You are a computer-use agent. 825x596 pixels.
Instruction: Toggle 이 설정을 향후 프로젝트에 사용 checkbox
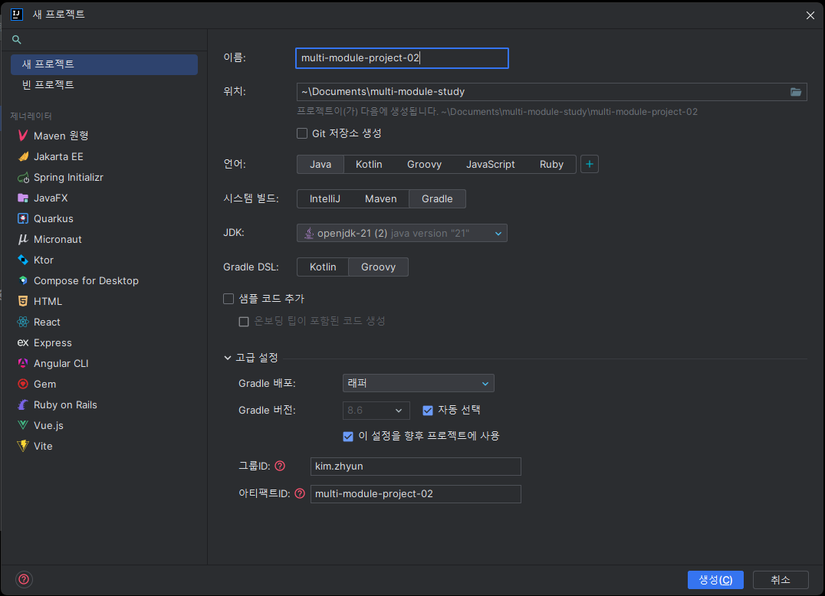(x=348, y=436)
